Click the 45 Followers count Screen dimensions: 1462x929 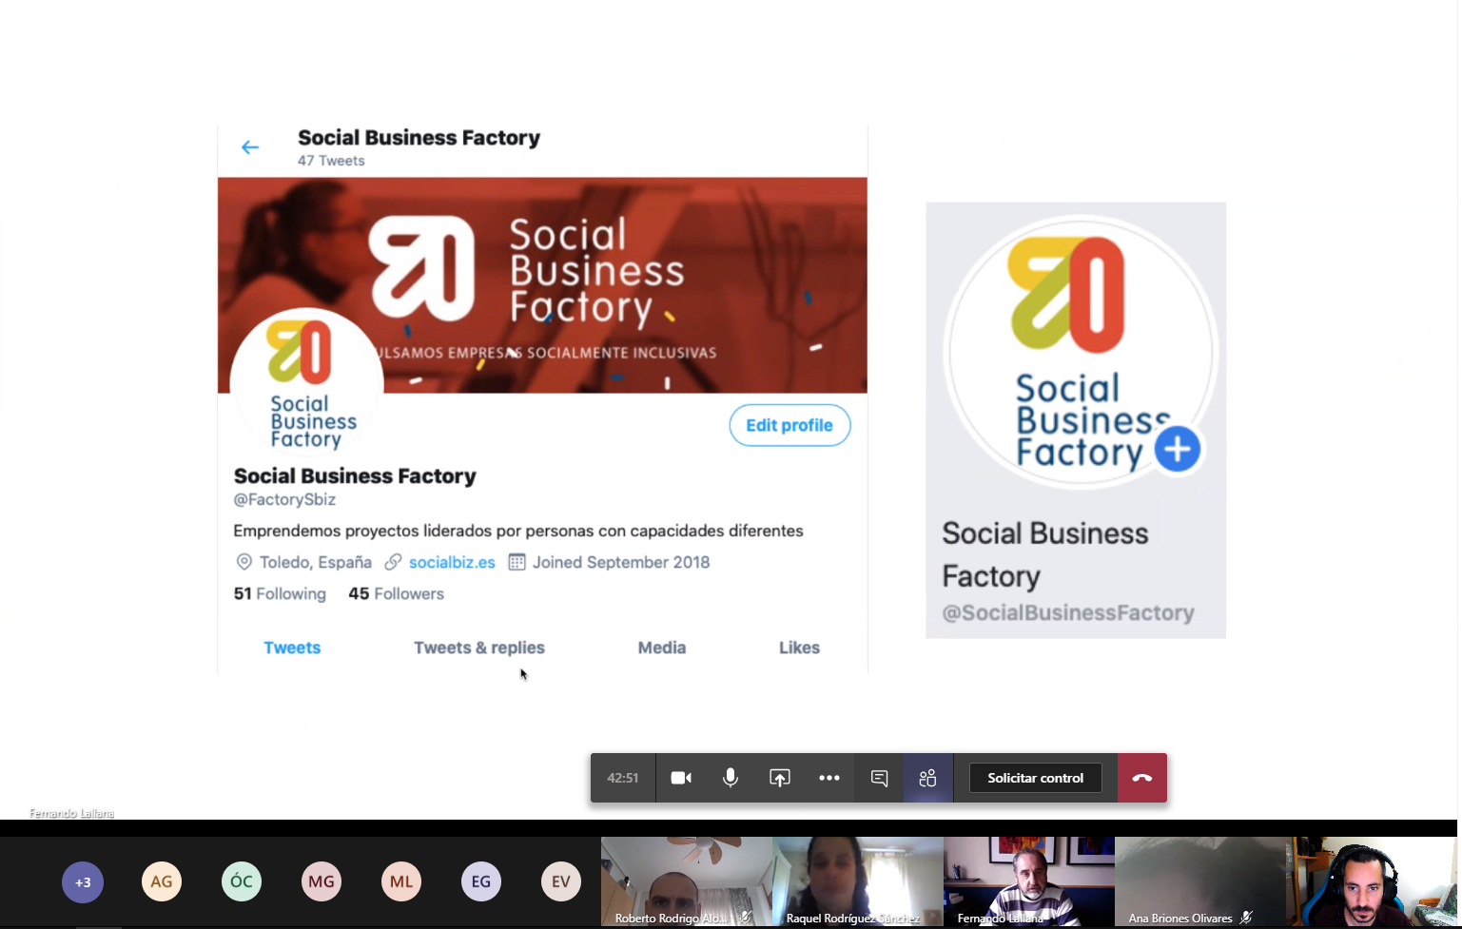396,593
